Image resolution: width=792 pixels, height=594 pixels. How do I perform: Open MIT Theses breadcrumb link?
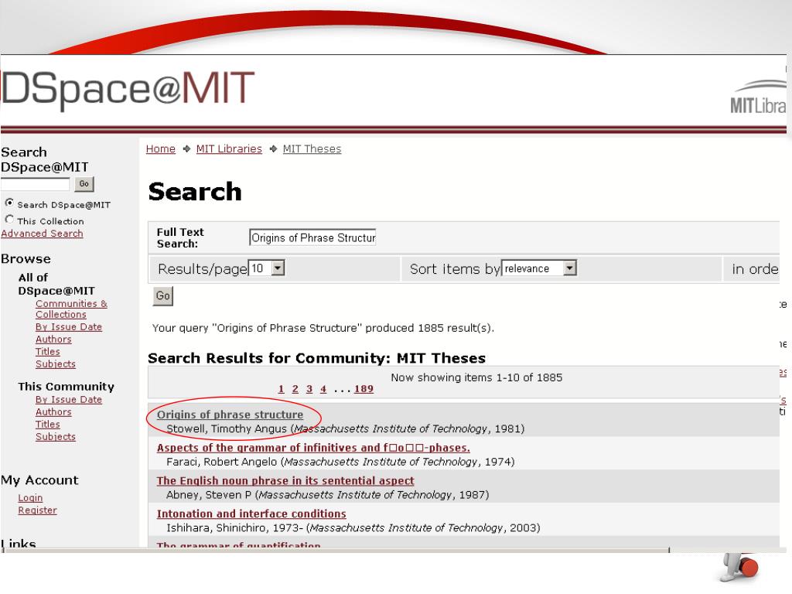(312, 149)
